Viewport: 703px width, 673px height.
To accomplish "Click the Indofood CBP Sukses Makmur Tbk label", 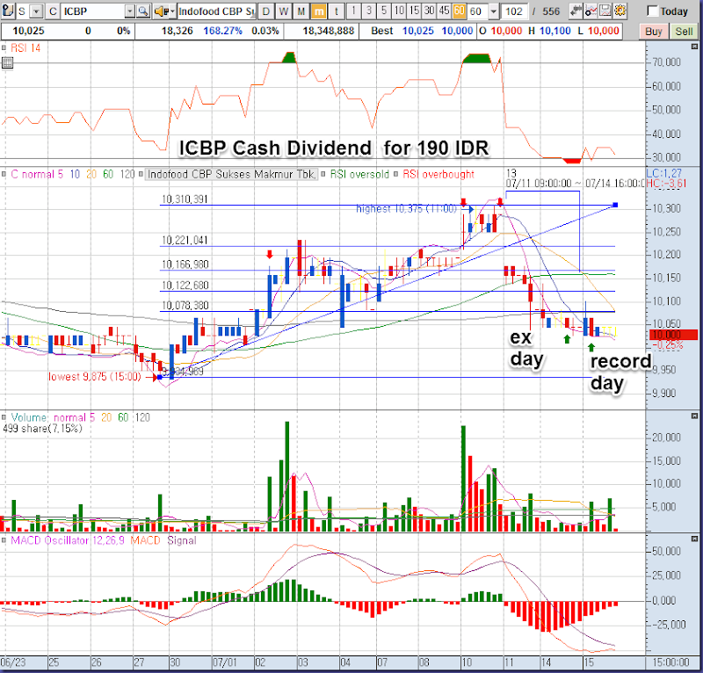I will point(231,175).
